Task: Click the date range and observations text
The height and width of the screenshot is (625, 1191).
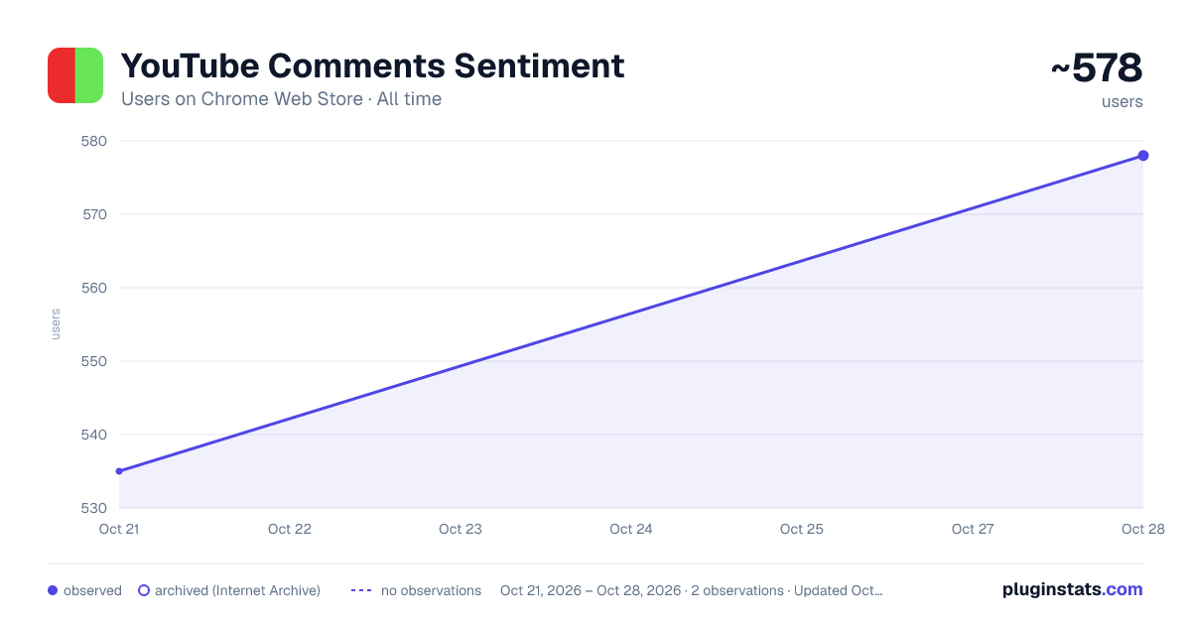Action: tap(691, 590)
